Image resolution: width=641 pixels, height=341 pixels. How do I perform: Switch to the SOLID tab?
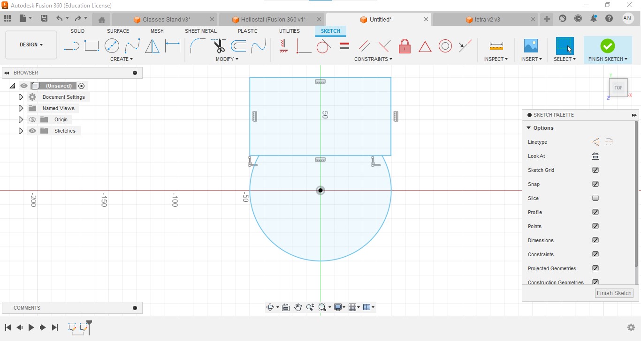pos(77,31)
